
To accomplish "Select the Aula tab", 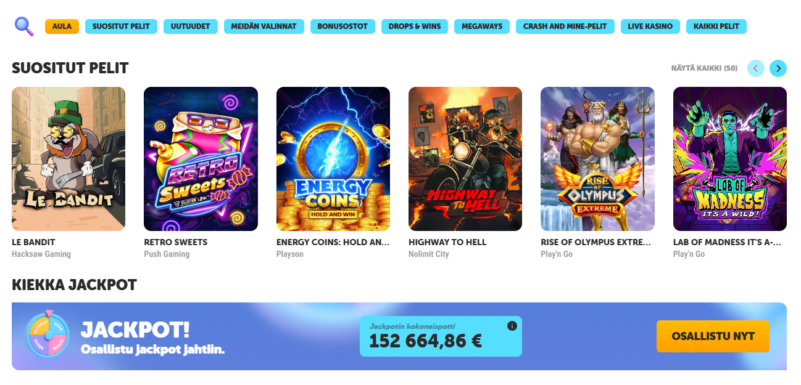I will (62, 26).
